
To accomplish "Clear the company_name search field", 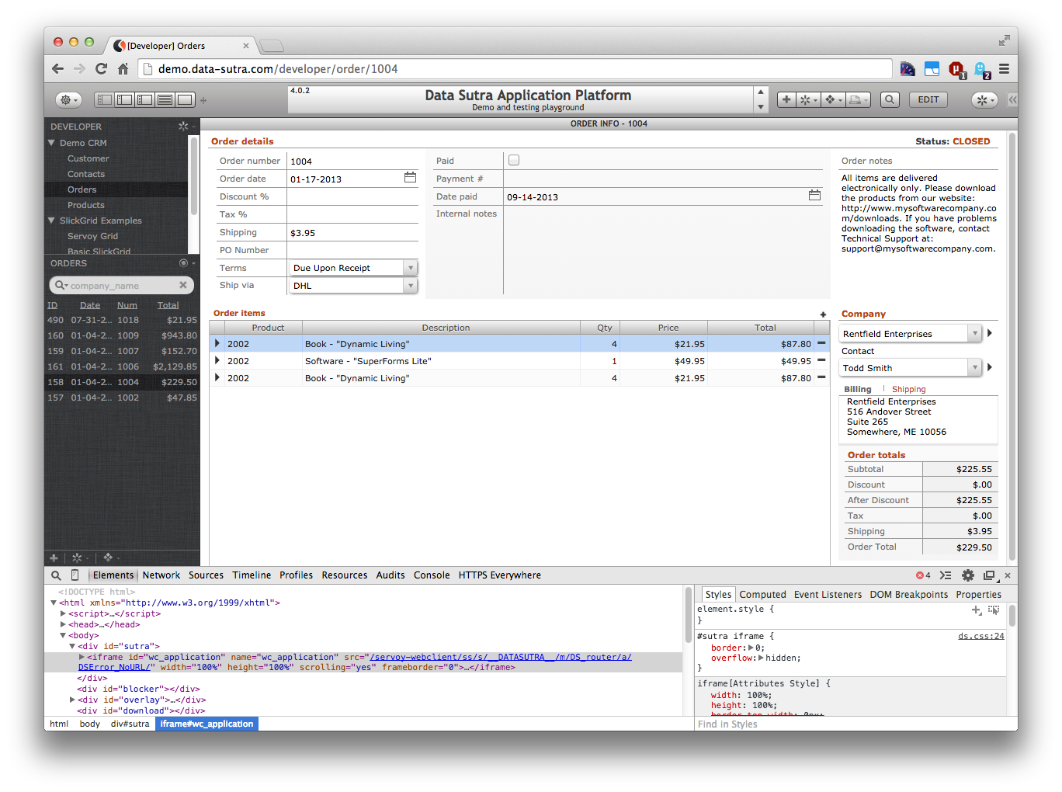I will click(x=183, y=285).
